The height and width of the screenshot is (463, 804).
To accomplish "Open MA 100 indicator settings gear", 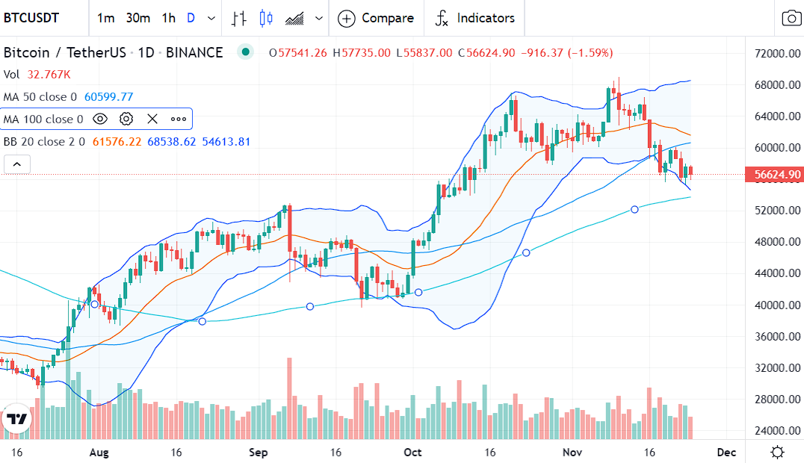I will point(126,119).
